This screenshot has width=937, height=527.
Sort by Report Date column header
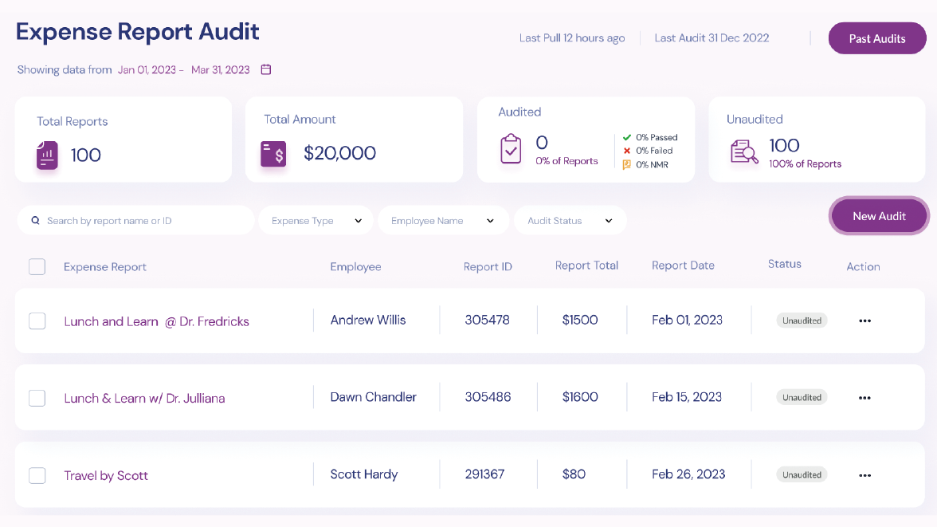(683, 265)
